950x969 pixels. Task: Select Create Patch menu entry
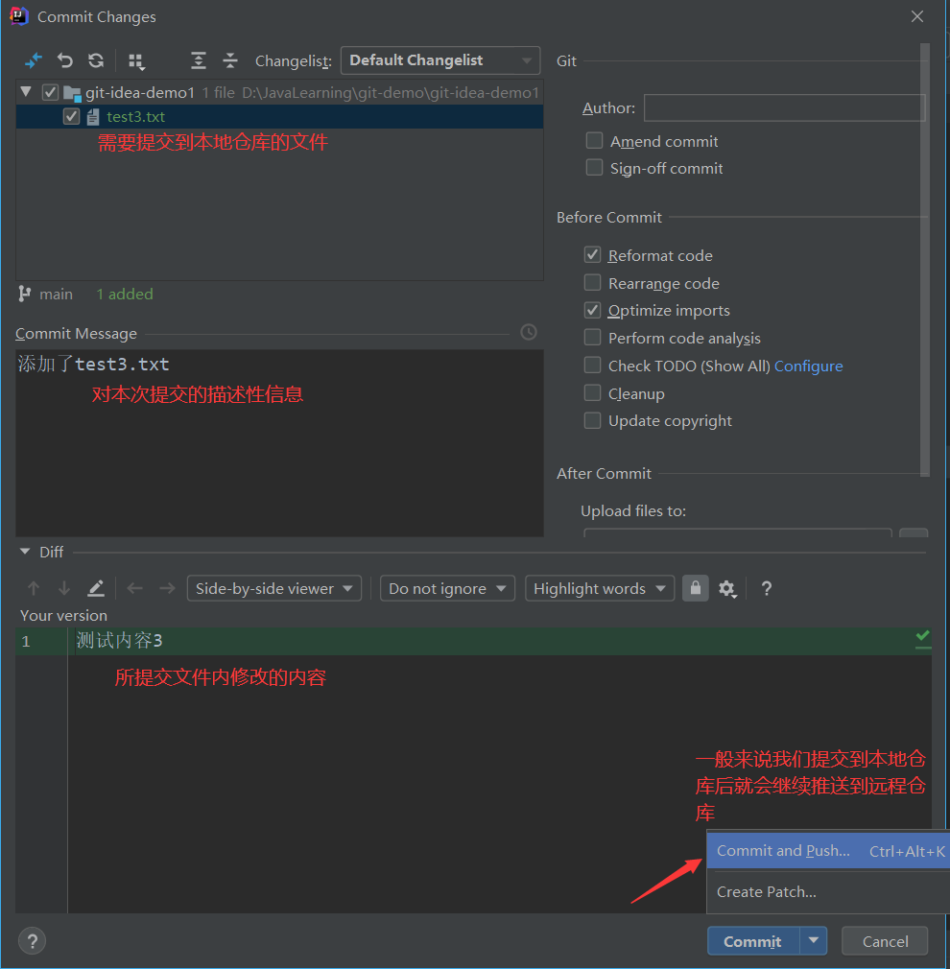[x=767, y=892]
